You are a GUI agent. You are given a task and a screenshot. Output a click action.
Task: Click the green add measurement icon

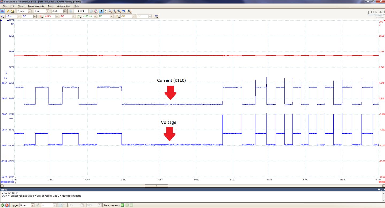pyautogui.click(x=123, y=205)
